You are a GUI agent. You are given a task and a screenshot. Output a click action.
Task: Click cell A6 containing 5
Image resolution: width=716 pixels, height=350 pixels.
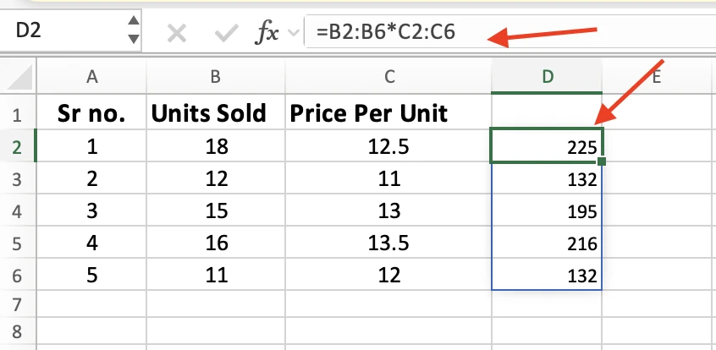tap(91, 275)
